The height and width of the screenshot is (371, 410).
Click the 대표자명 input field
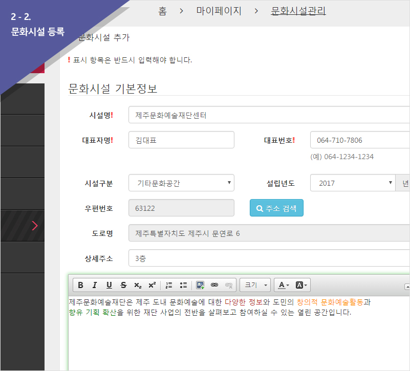coord(181,140)
